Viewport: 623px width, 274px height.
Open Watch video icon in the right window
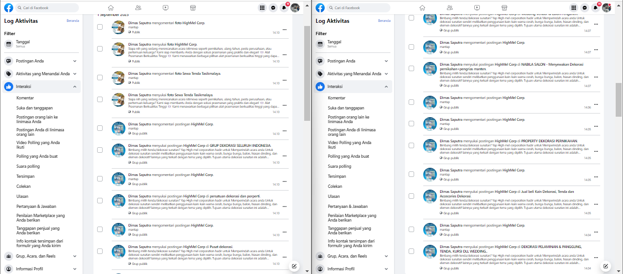coord(477,8)
